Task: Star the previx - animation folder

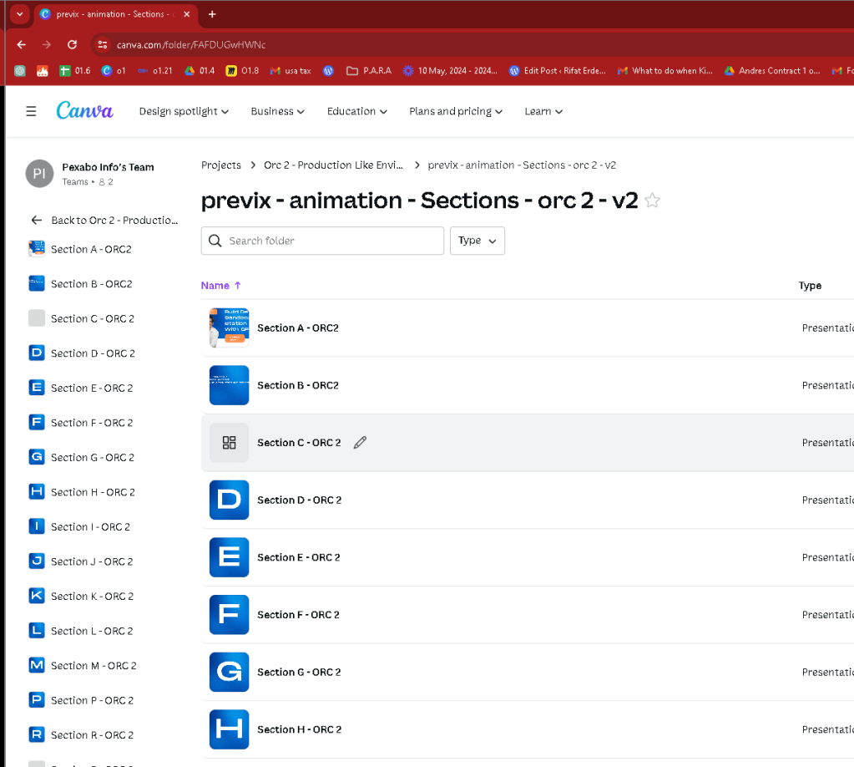Action: [x=652, y=201]
